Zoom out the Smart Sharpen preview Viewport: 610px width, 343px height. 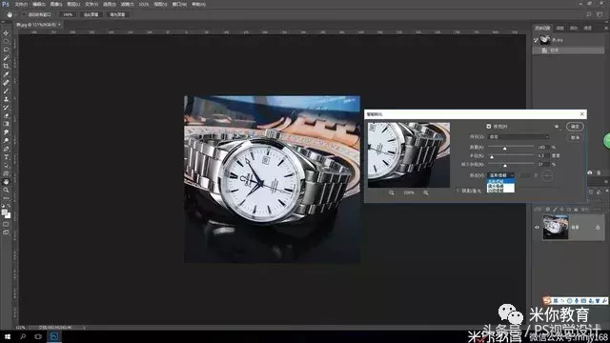(x=392, y=192)
